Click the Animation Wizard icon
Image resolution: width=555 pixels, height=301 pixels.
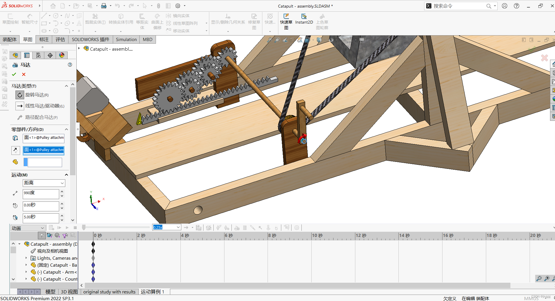209,228
